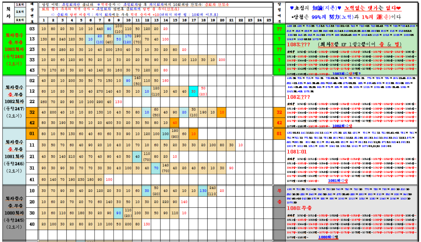Click the "1080회⇨멸" link at the bottom
Image resolution: width=421 pixels, height=242 pixels.
328,237
